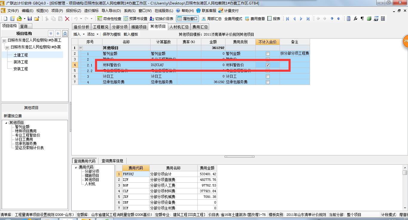408x220 pixels.
Task: Click the list form icon at toolbar end
Action: 383,19
